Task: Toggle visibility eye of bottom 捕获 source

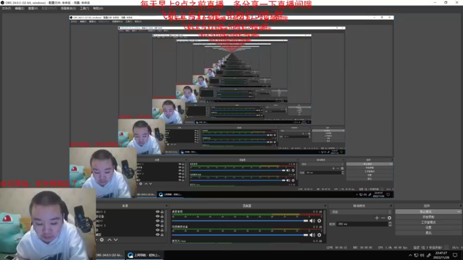Action: pos(157,235)
